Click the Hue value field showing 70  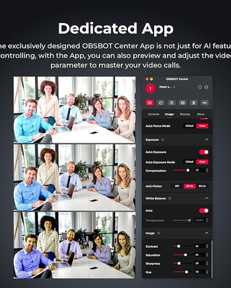[x=200, y=272]
